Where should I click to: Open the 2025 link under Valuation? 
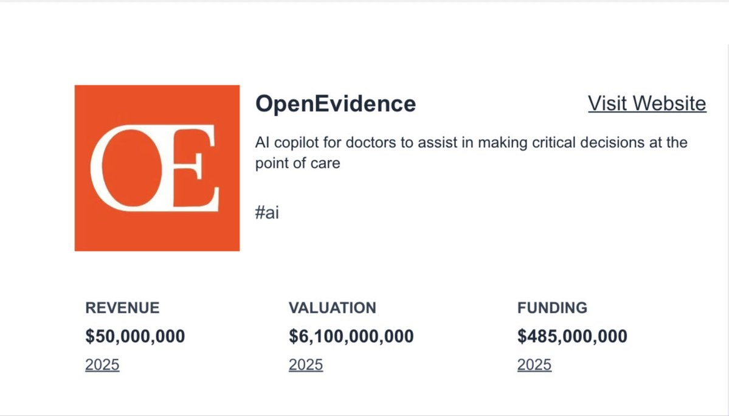coord(306,365)
